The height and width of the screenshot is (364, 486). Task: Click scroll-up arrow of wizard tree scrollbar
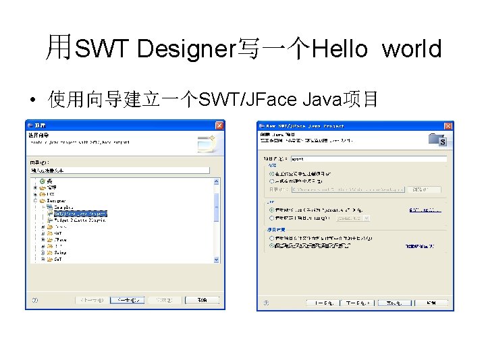217,182
